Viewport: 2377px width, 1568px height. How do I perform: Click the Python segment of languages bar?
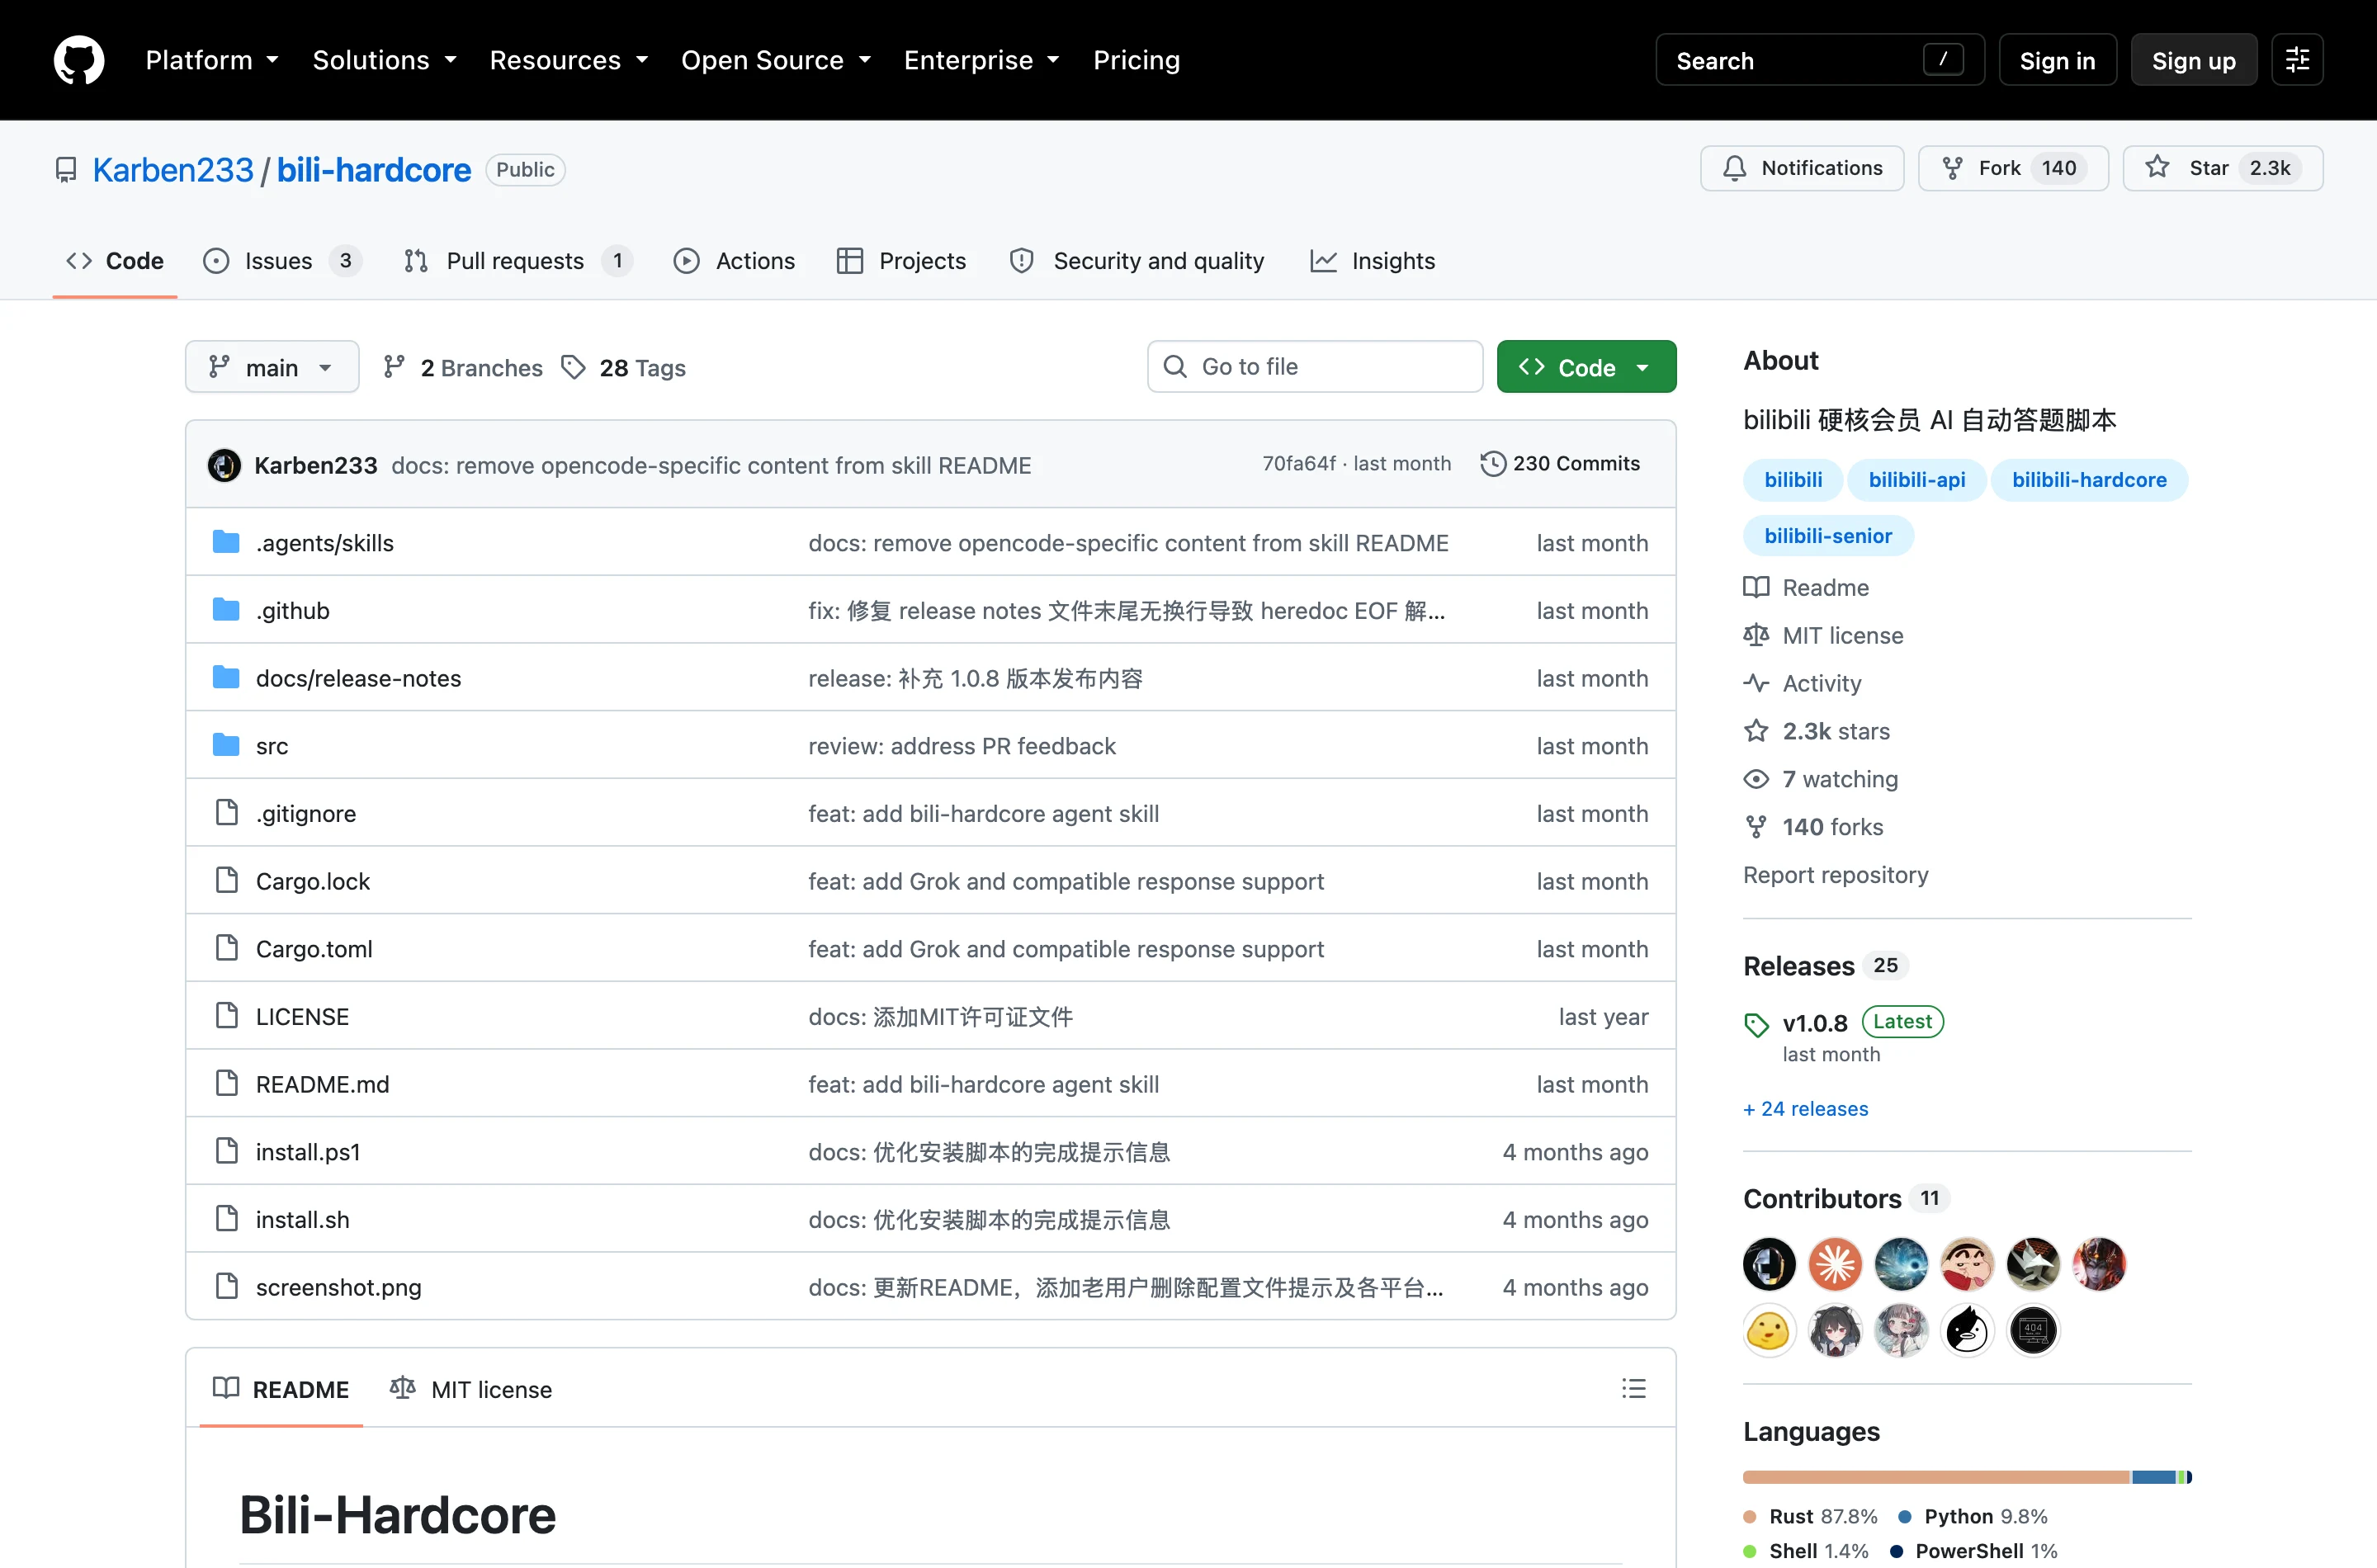click(x=2153, y=1477)
